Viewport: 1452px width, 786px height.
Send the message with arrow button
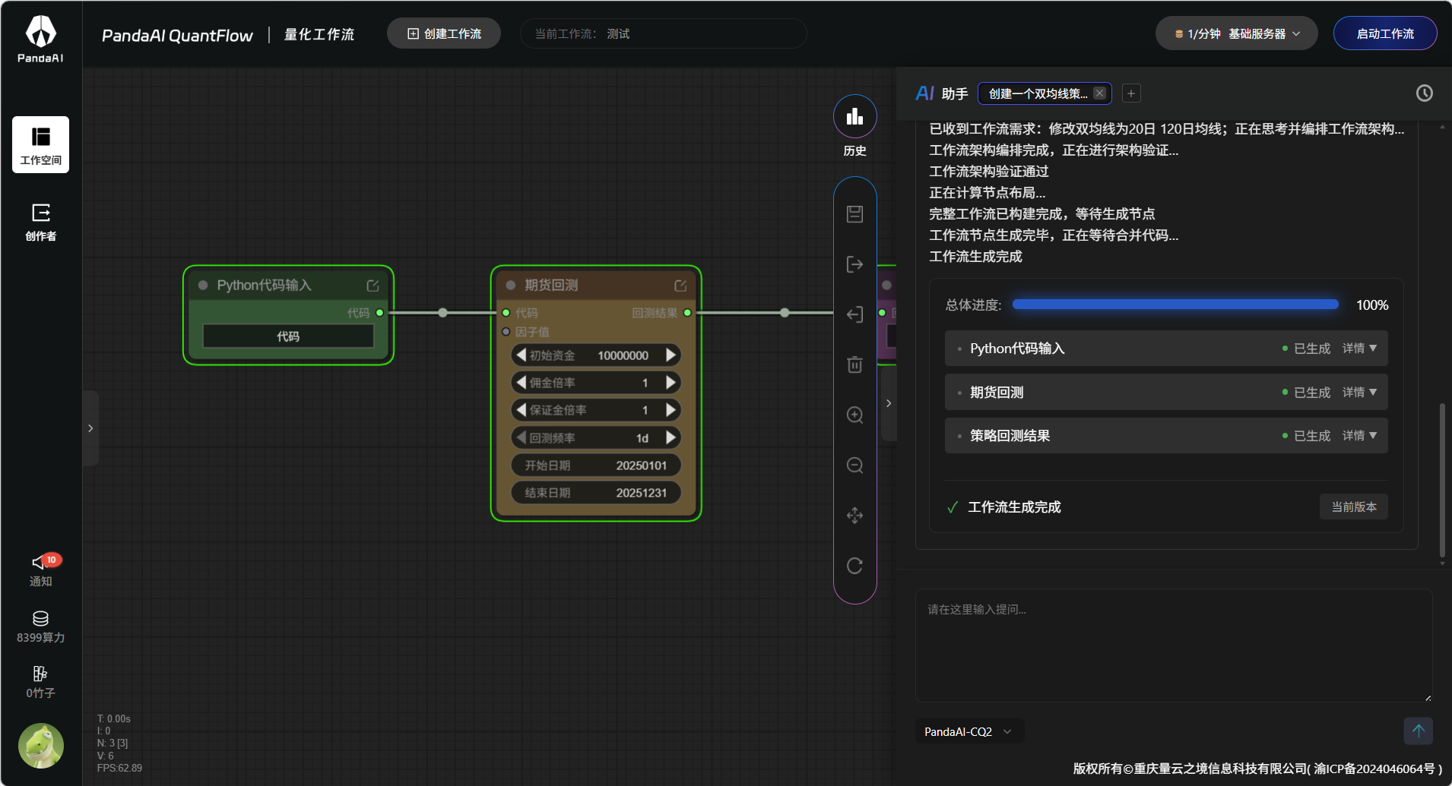1418,731
